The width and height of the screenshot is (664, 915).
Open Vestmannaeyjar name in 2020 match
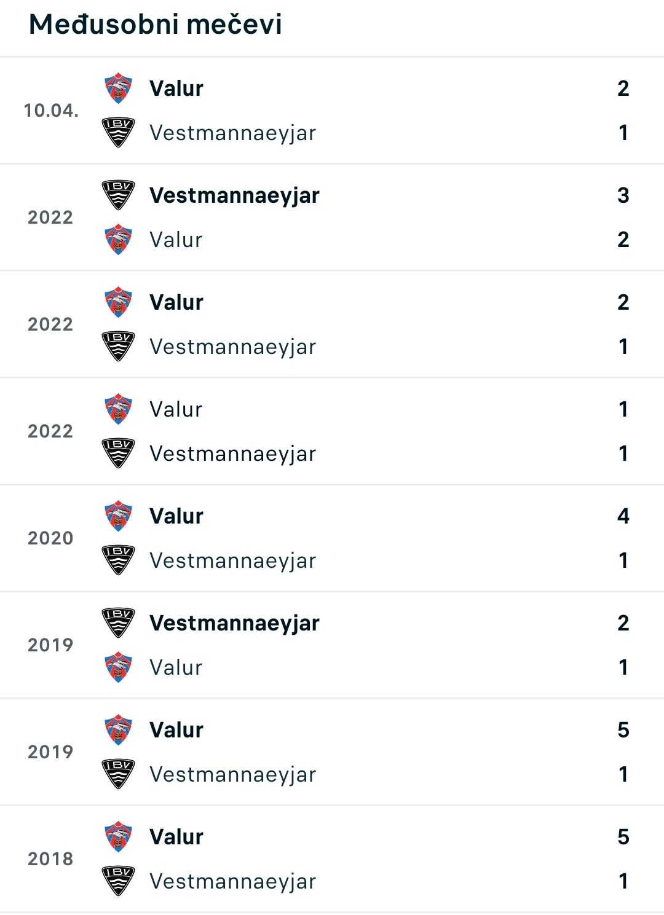(x=232, y=560)
